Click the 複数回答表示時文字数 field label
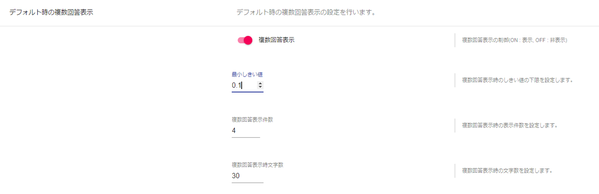 (257, 165)
